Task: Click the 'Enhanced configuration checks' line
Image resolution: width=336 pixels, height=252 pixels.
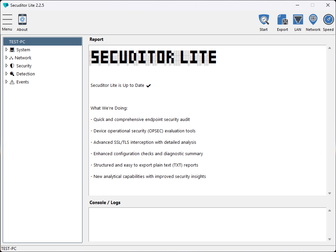Action: click(x=147, y=153)
